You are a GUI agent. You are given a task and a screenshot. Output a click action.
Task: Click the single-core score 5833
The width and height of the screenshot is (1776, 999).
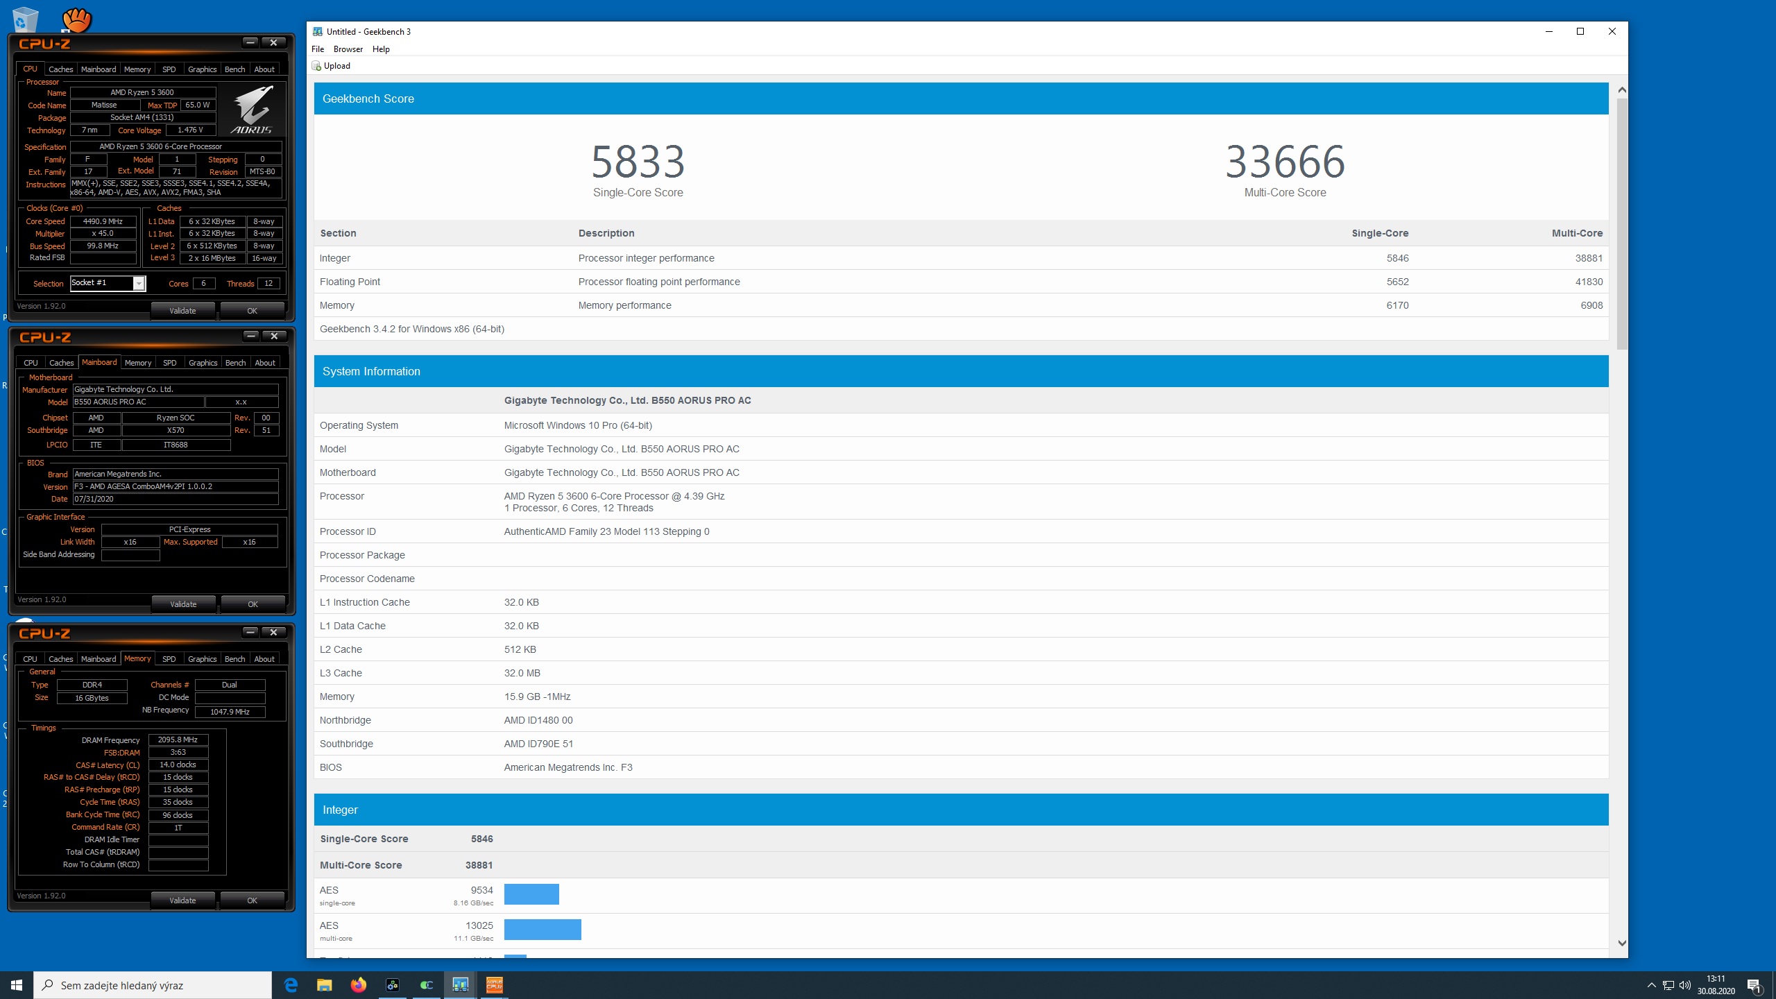tap(638, 162)
